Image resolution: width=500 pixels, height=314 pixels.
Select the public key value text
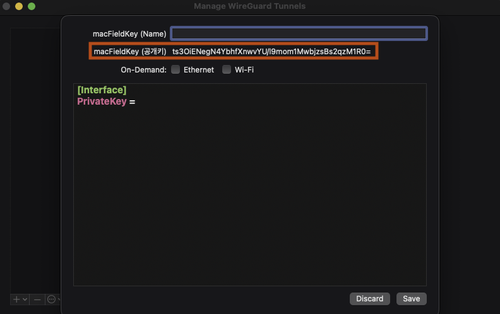[271, 52]
